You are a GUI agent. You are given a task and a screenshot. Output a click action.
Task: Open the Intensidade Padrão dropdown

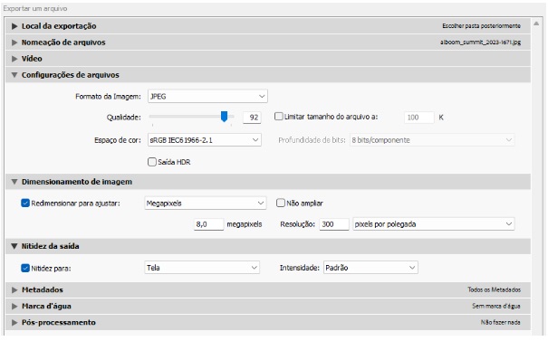click(x=370, y=268)
